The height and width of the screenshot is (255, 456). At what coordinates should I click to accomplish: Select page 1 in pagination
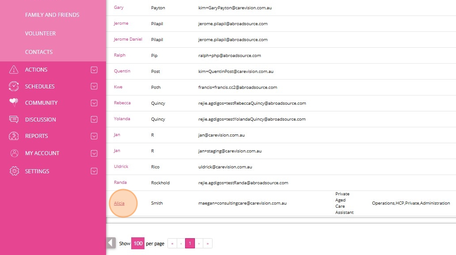(190, 244)
